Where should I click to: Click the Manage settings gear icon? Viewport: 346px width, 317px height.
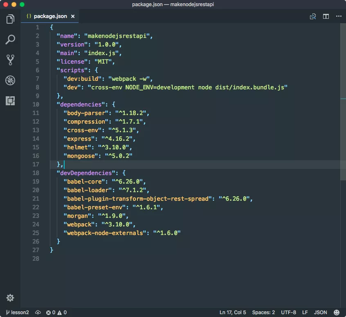(10, 298)
